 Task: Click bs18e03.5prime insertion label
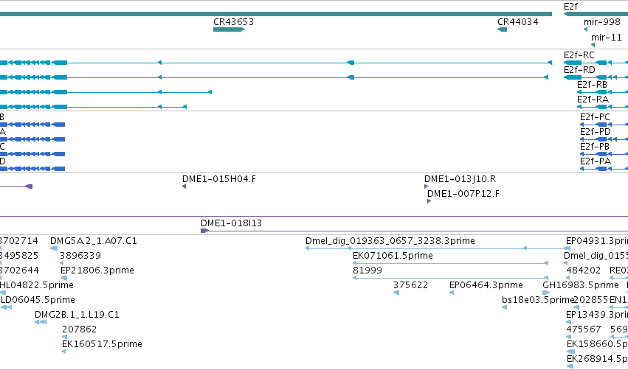[x=538, y=300]
